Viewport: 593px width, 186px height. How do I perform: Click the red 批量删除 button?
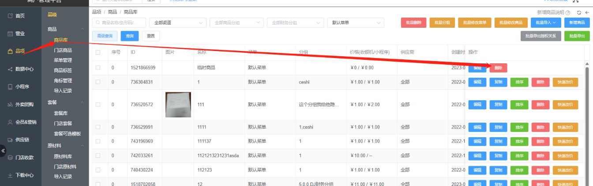tap(413, 22)
